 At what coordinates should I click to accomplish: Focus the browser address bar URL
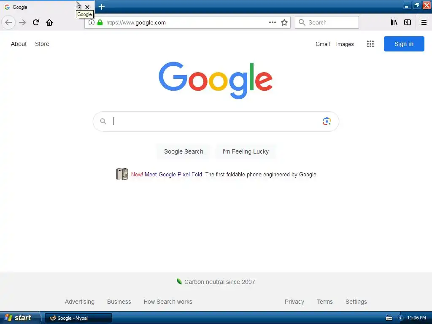[x=187, y=22]
